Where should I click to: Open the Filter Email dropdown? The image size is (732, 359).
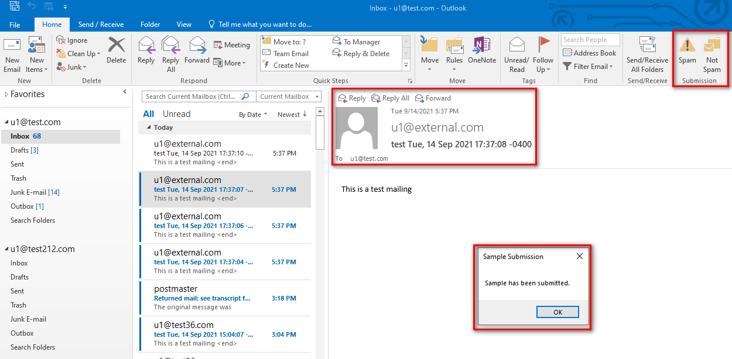589,66
